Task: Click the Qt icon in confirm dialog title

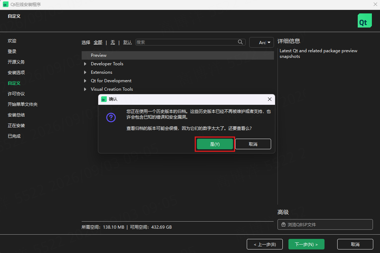Action: click(104, 100)
